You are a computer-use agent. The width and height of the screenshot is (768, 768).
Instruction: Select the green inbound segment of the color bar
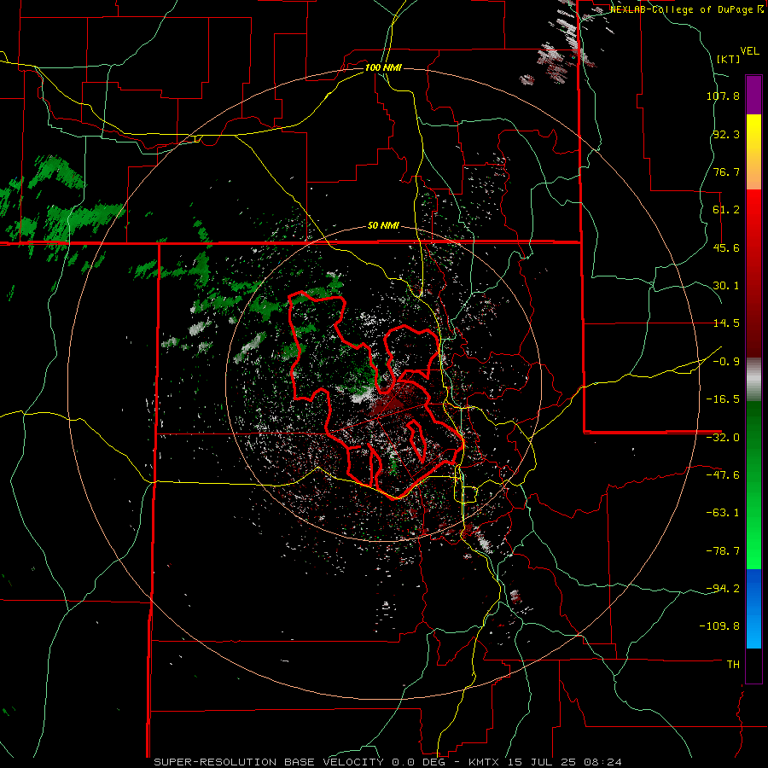753,485
